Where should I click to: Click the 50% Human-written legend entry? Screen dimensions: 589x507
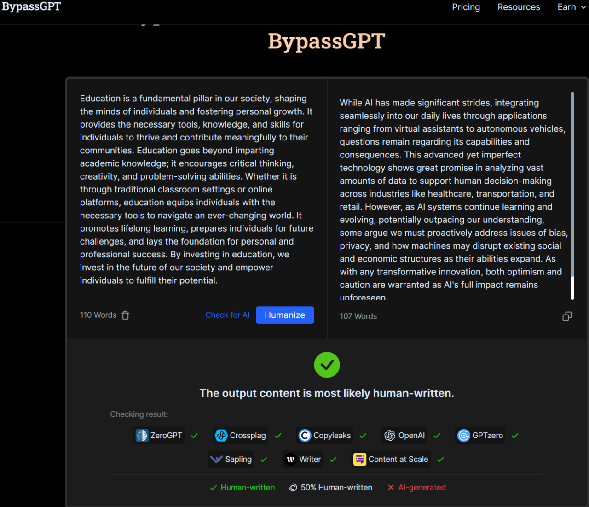(330, 488)
